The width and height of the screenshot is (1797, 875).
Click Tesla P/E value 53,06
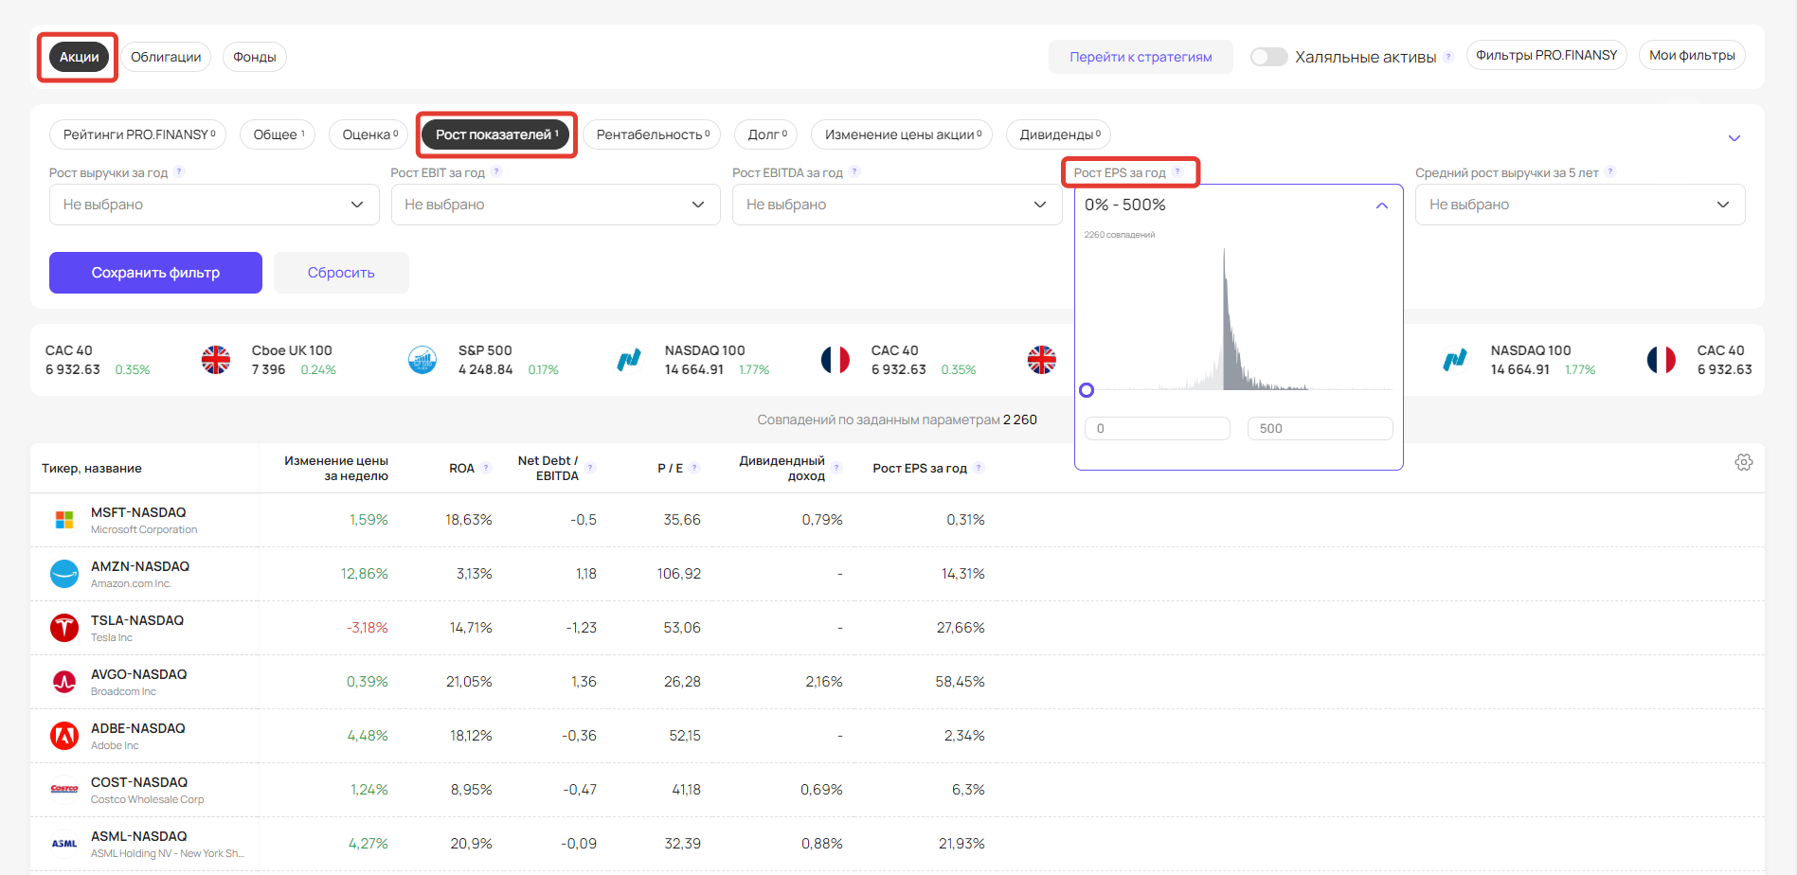click(x=682, y=628)
